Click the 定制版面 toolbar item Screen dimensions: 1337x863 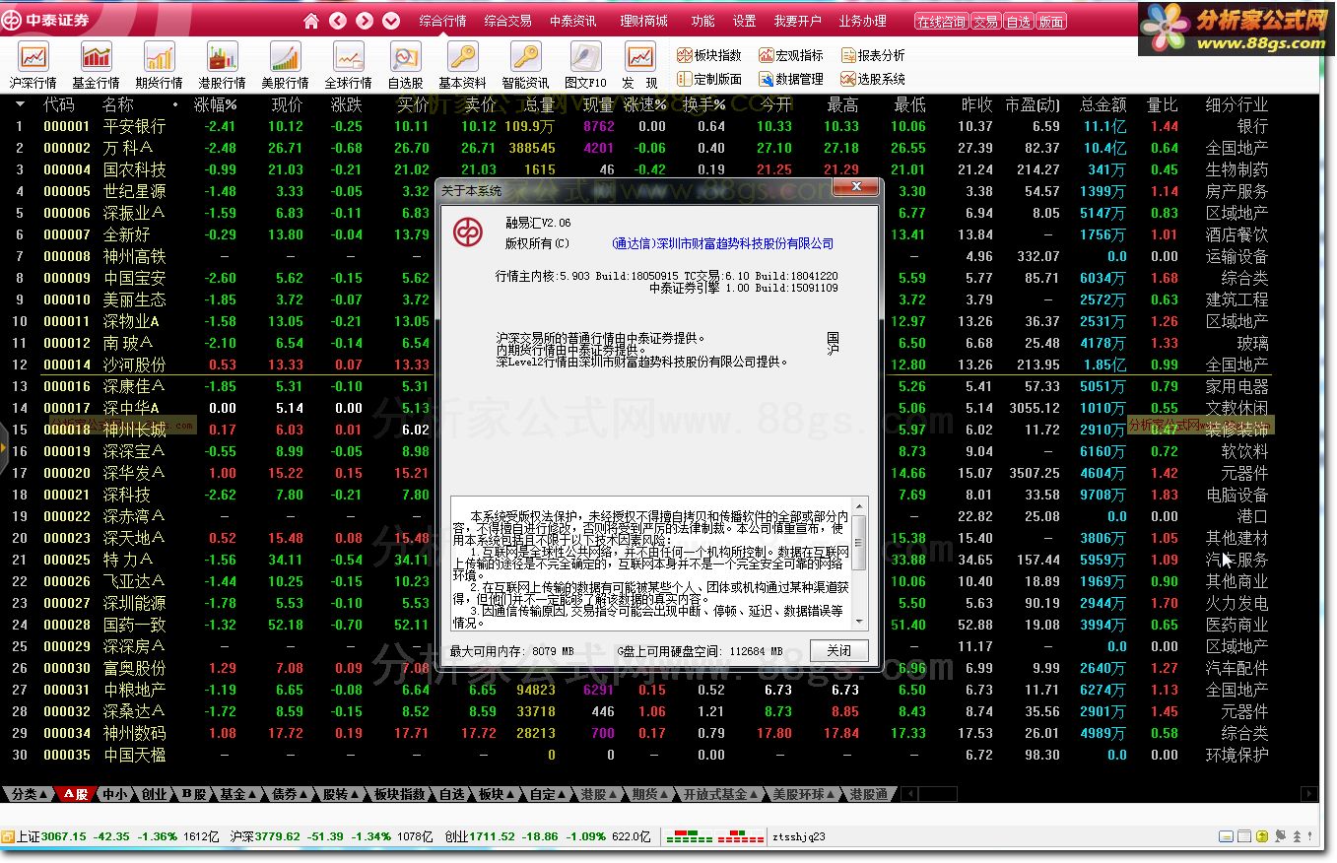[x=709, y=79]
